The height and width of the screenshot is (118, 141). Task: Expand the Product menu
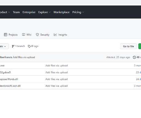point(5,12)
